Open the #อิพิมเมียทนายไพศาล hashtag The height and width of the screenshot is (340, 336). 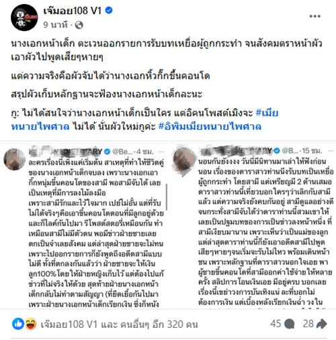pyautogui.click(x=210, y=126)
